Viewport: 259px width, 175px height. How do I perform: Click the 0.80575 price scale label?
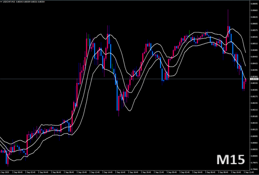pos(254,30)
